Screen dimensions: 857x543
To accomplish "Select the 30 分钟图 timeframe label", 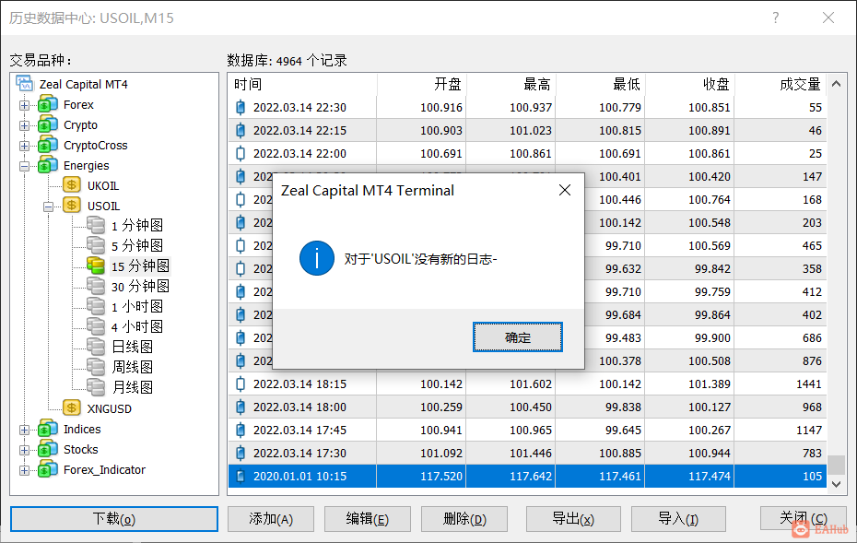I will pos(140,286).
